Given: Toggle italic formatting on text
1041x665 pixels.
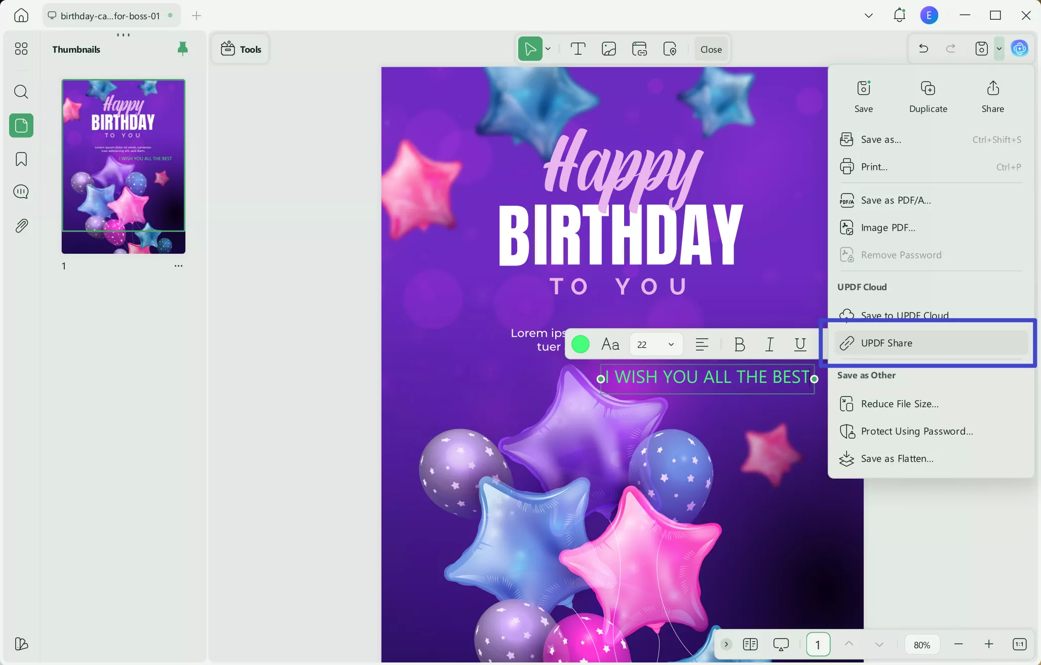Looking at the screenshot, I should pyautogui.click(x=769, y=344).
